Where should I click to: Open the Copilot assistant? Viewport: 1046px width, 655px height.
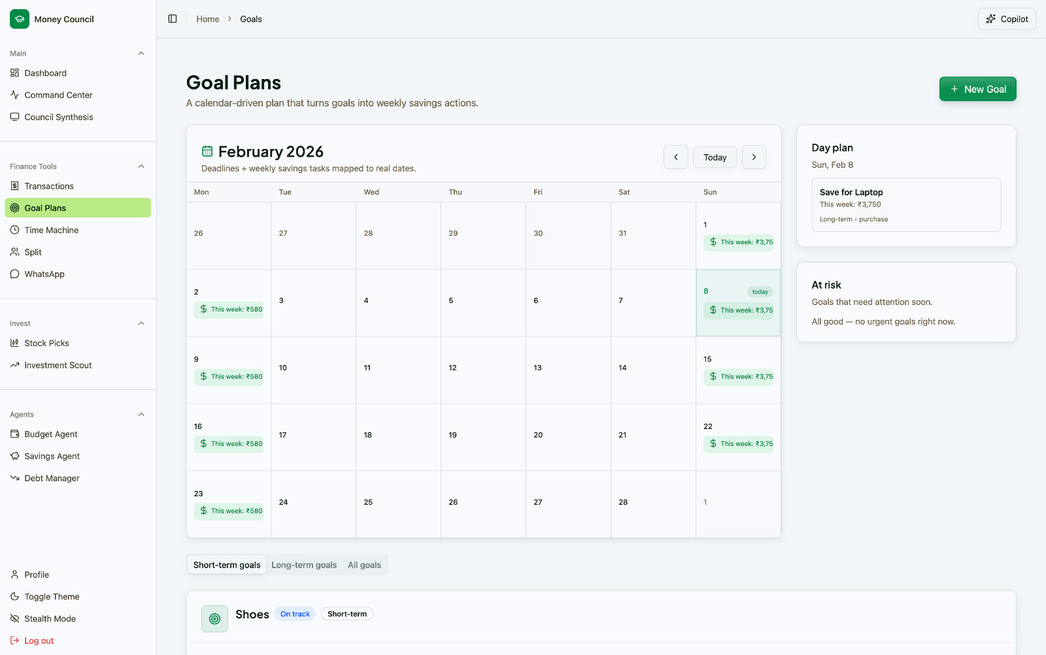click(1007, 19)
